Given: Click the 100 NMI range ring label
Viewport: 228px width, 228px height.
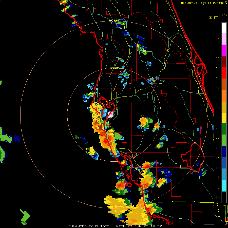Looking at the screenshot, I should pyautogui.click(x=114, y=21).
